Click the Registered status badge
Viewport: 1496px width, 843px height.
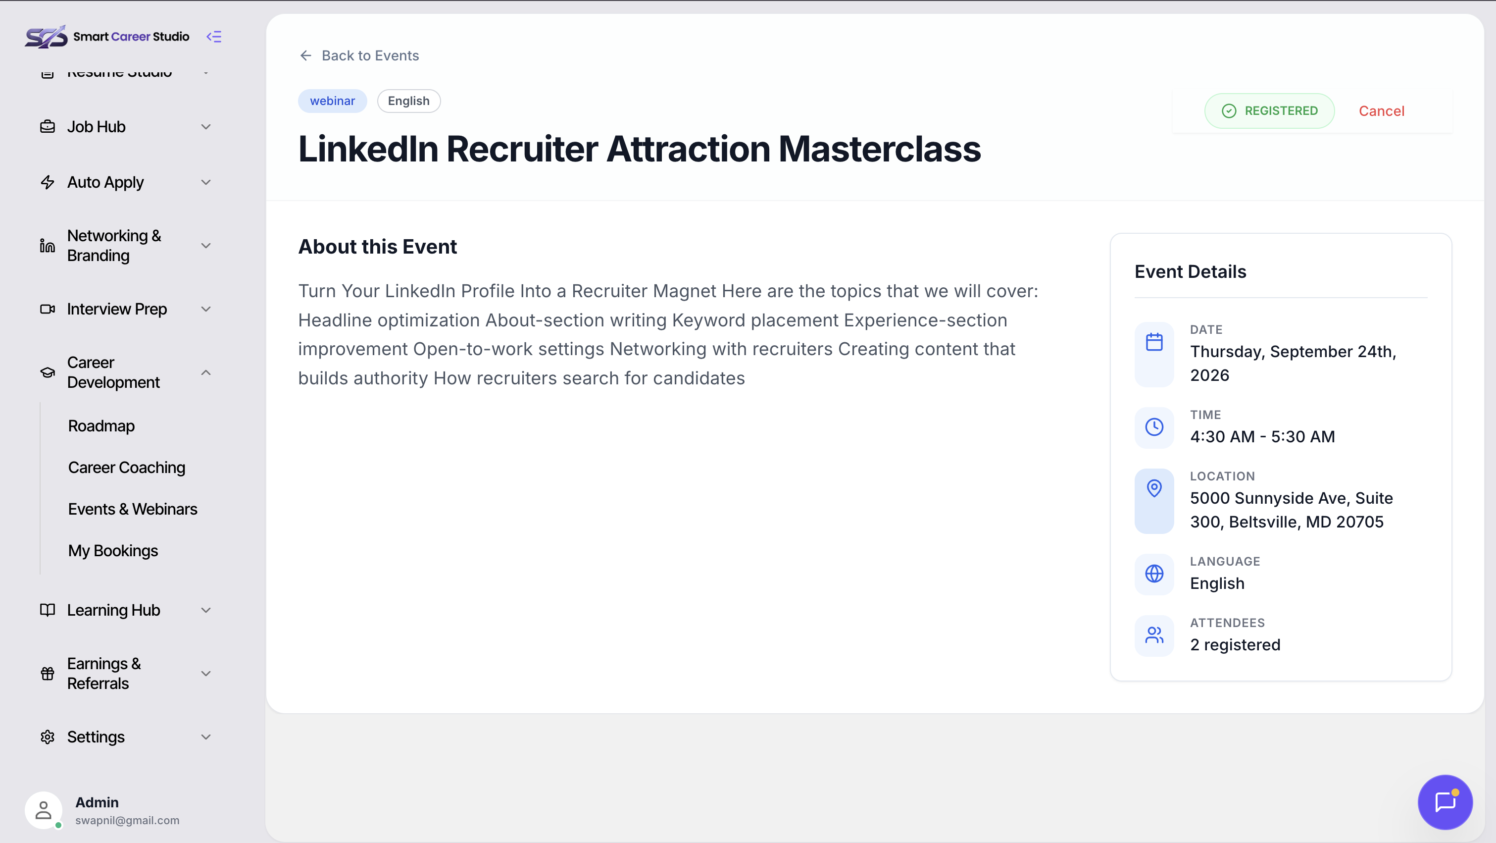(x=1269, y=111)
